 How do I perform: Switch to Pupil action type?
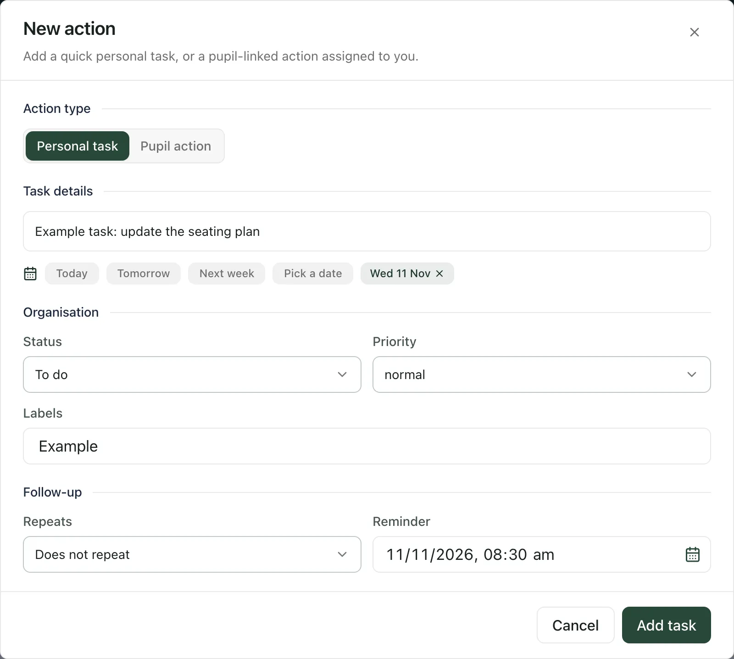(x=176, y=146)
